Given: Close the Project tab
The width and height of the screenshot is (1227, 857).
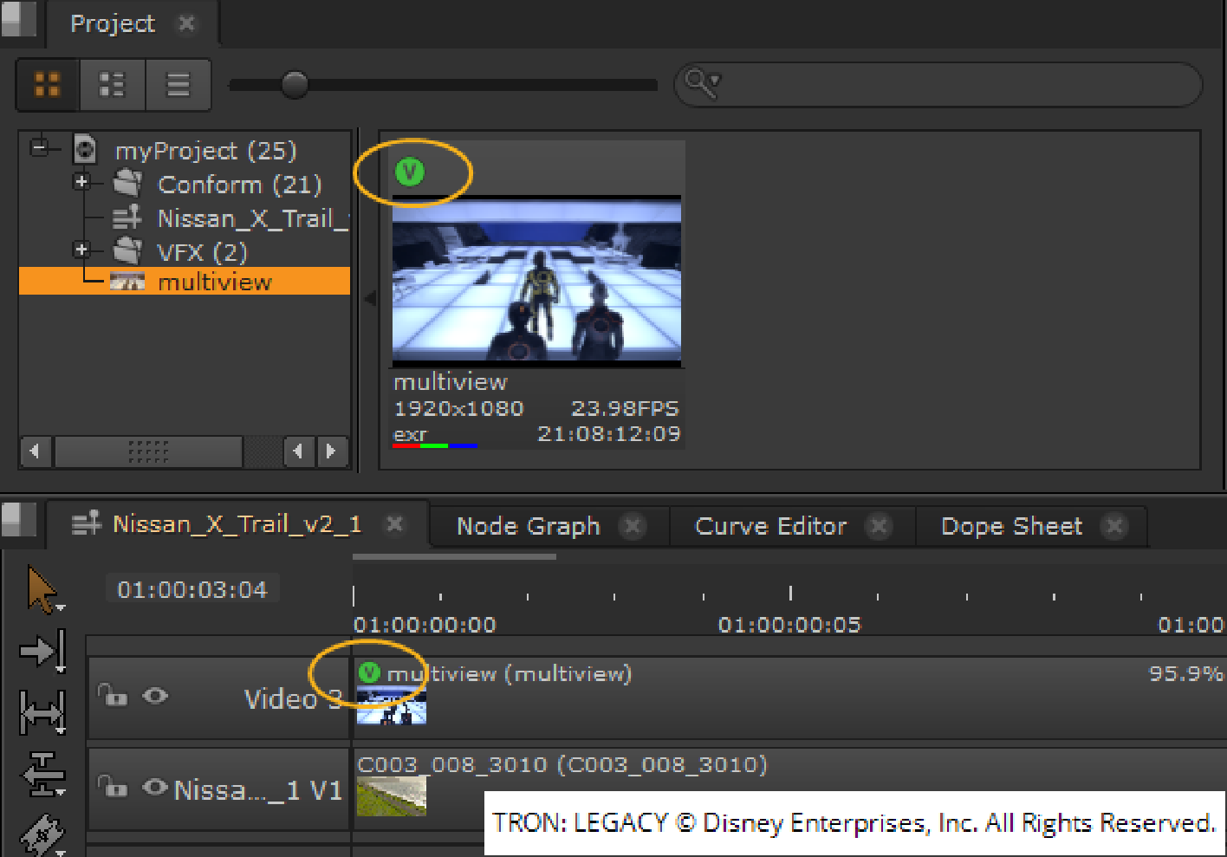Looking at the screenshot, I should (x=186, y=23).
